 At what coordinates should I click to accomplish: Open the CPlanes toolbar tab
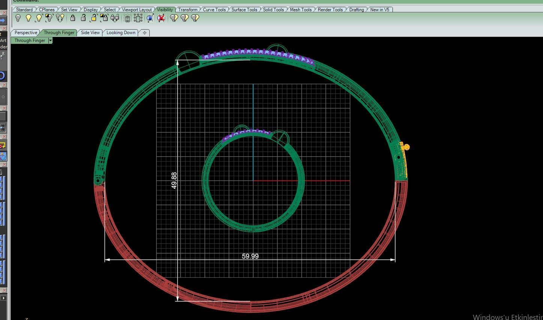[47, 9]
